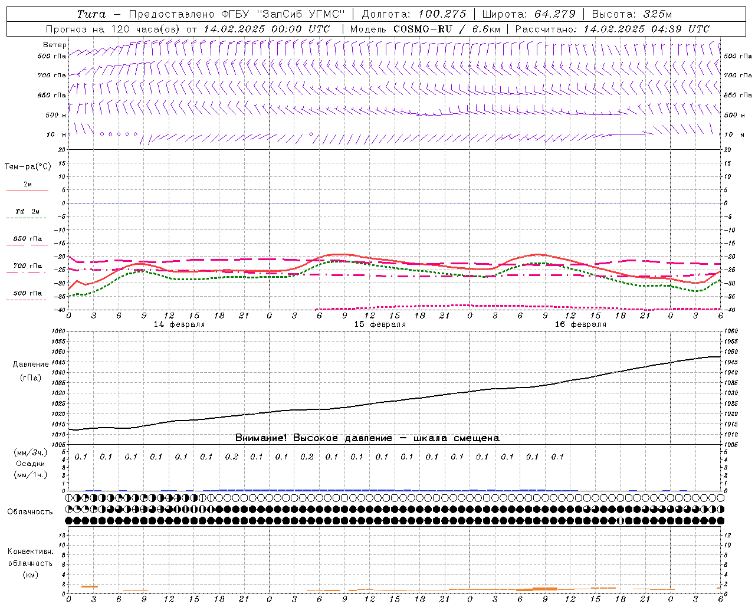
Task: Click the "Широта: 64.279" header field
Action: click(528, 14)
